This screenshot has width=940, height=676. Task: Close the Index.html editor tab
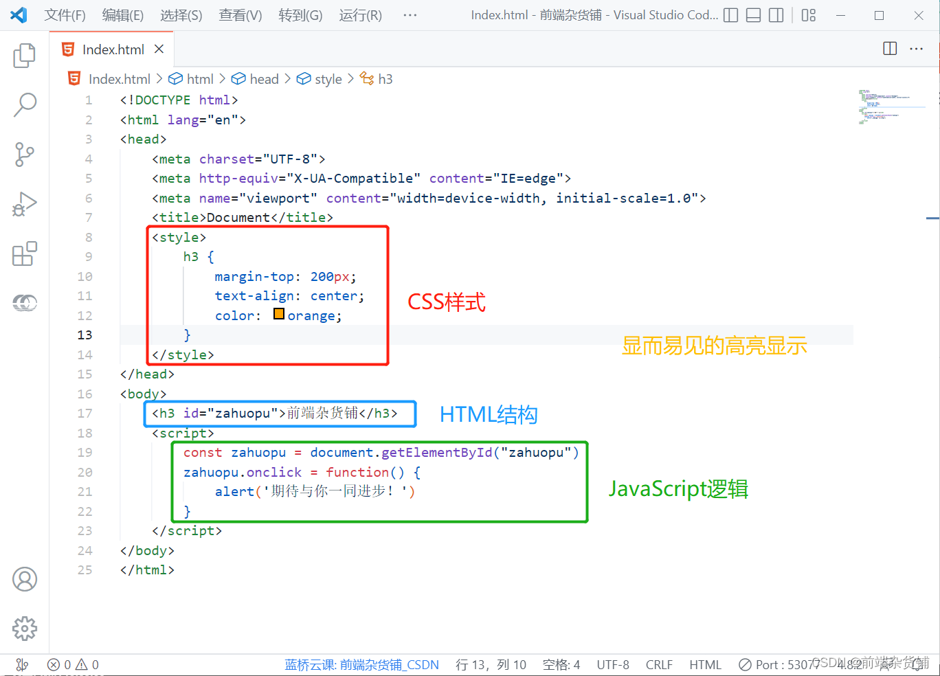(x=159, y=49)
